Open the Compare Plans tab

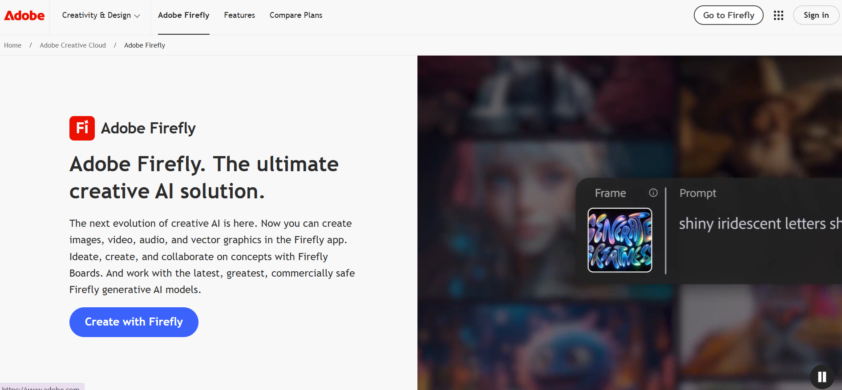coord(296,16)
